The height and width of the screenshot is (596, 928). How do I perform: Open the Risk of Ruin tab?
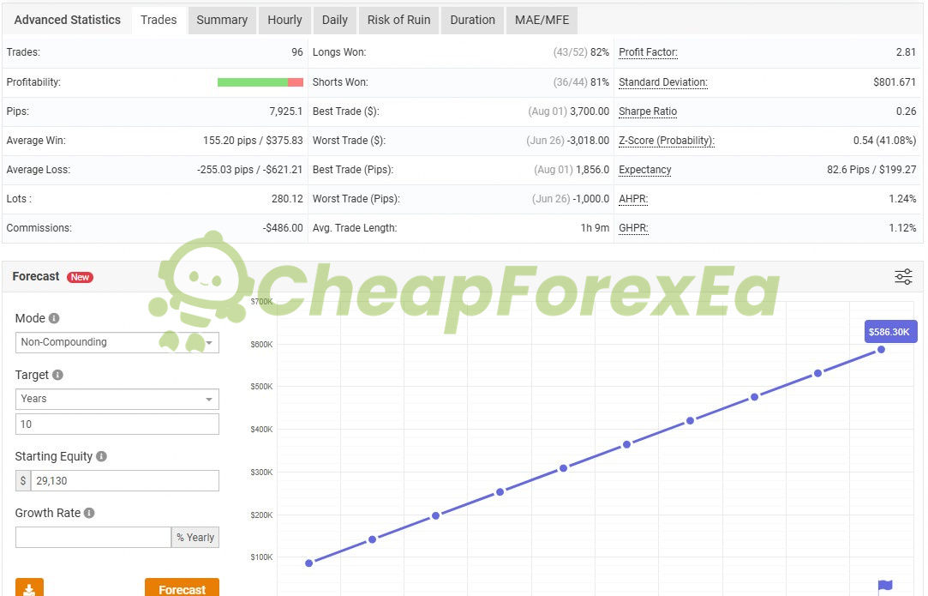(399, 20)
